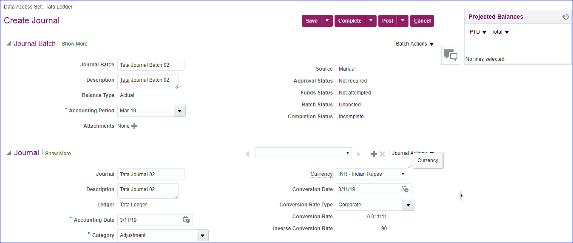Add attachment with the plus icon
Viewport: 573px width, 243px height.
point(134,126)
